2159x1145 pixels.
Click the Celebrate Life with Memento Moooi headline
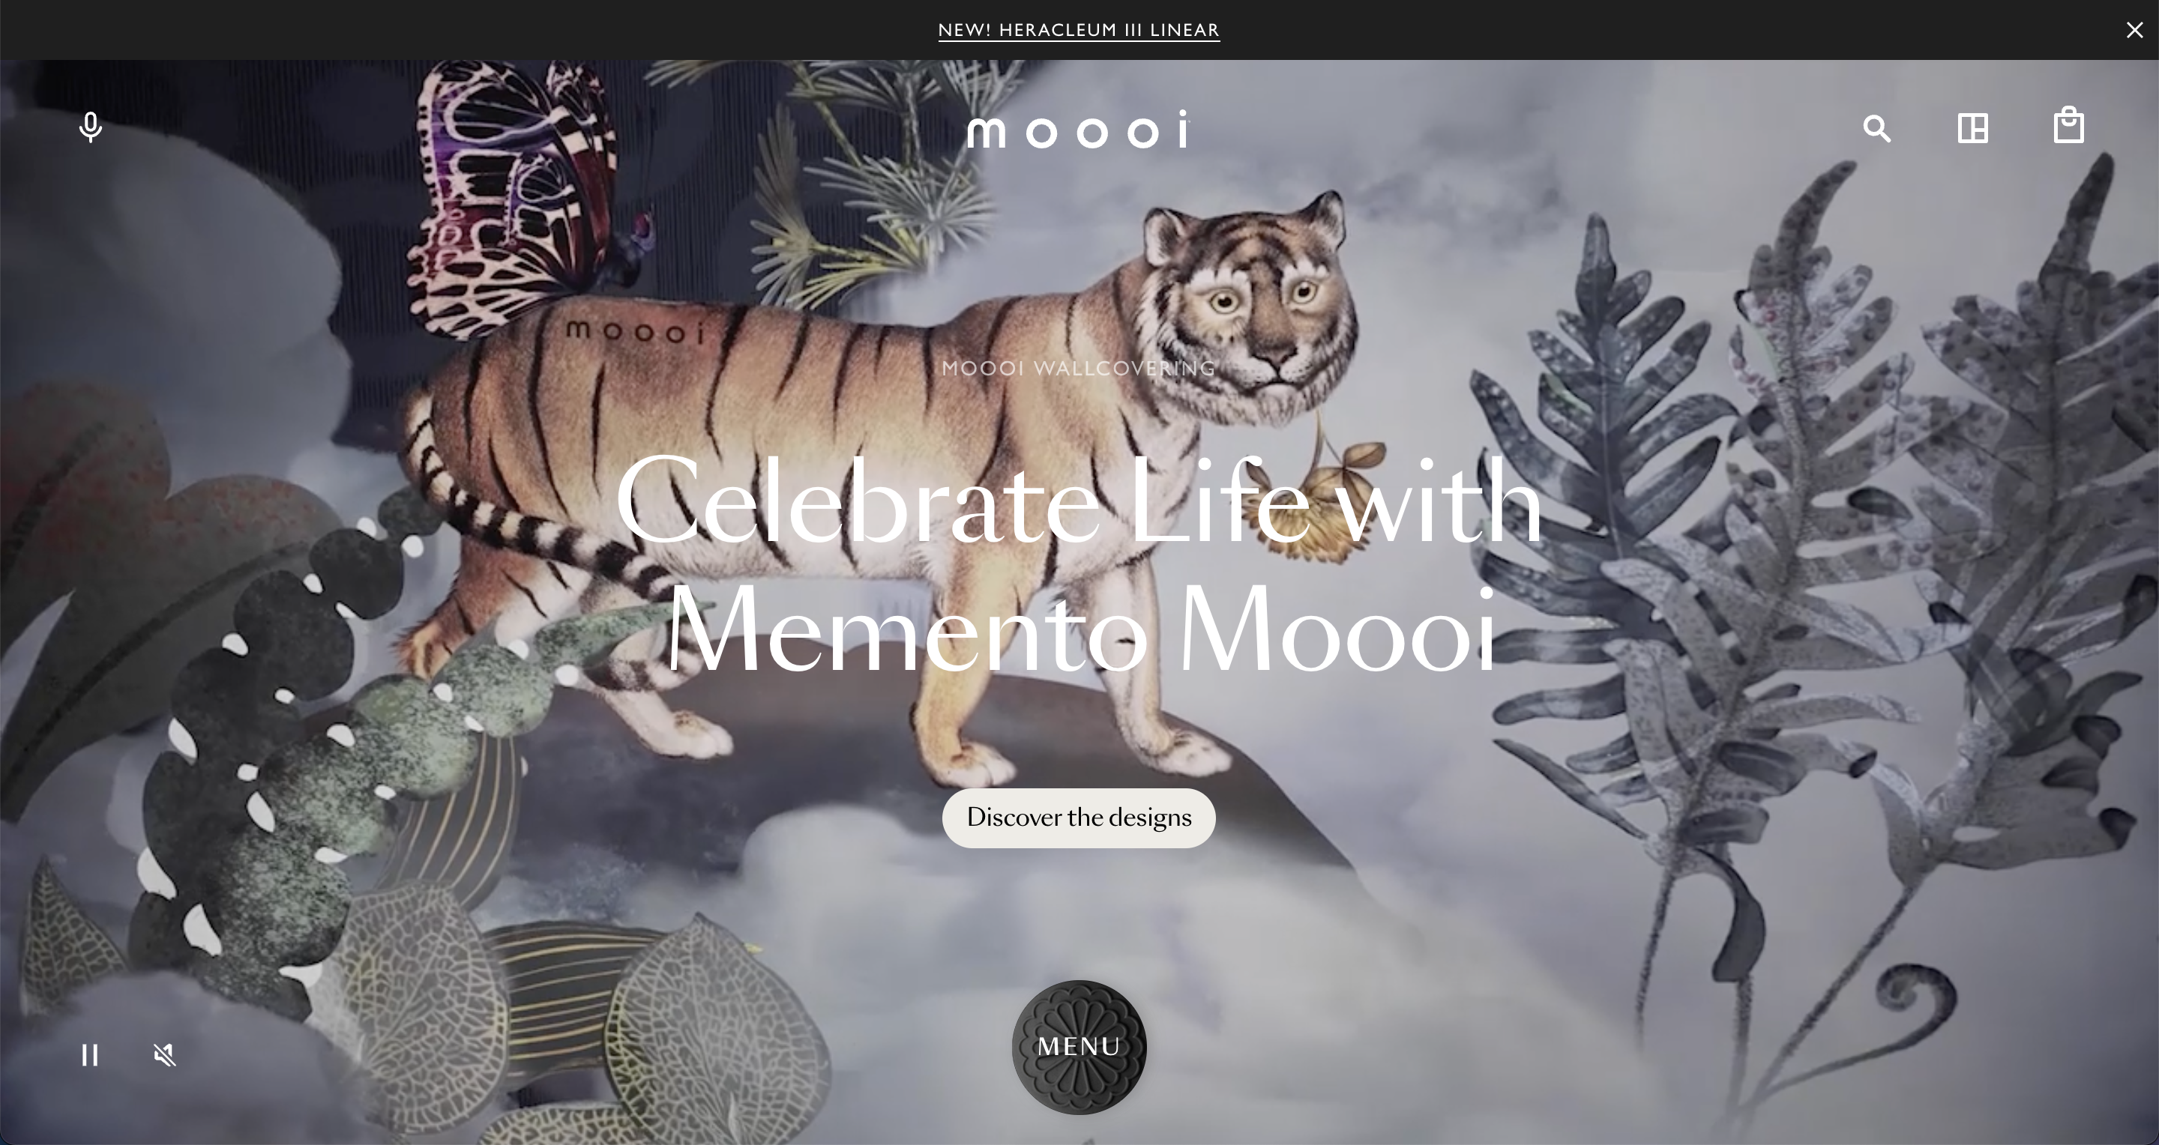point(1079,562)
